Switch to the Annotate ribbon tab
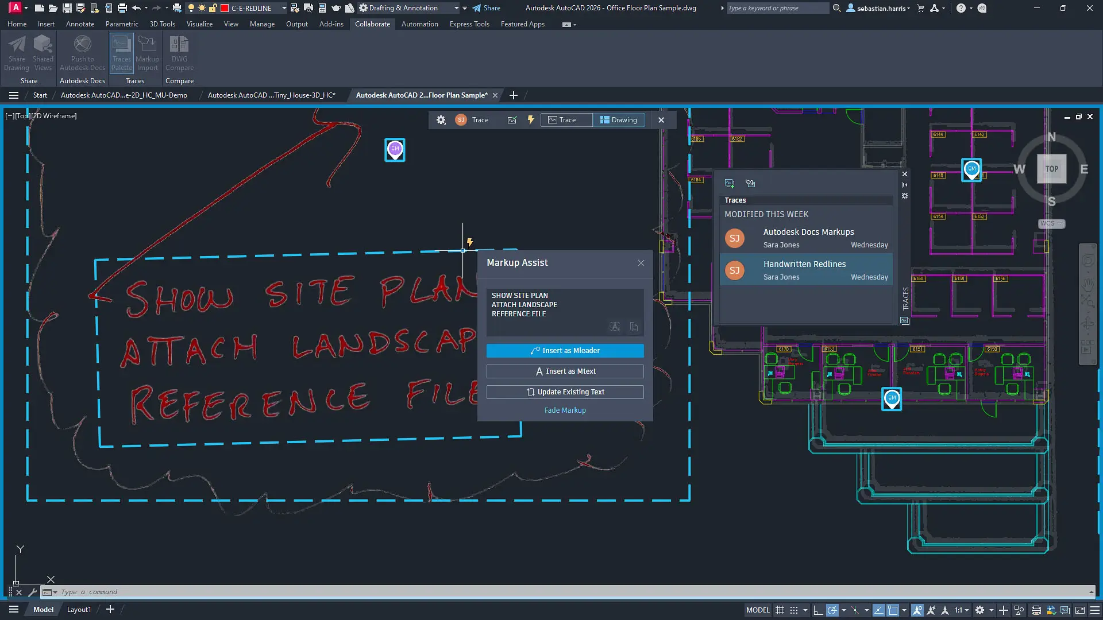The height and width of the screenshot is (620, 1103). 80,24
